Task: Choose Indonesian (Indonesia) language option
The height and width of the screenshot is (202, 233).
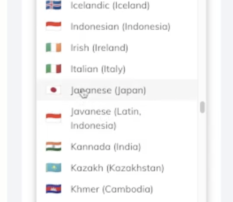Action: pyautogui.click(x=120, y=27)
